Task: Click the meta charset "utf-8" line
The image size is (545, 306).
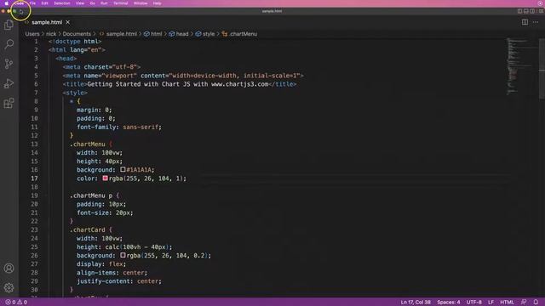Action: 102,67
